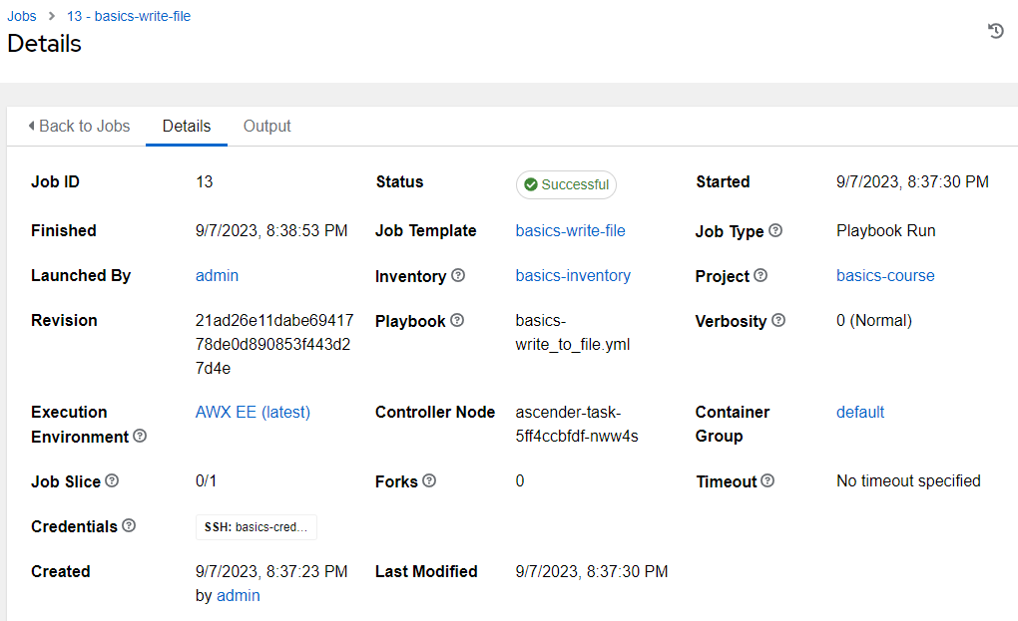Click help icon beside Project label
Screen dimensions: 1018x621
761,275
